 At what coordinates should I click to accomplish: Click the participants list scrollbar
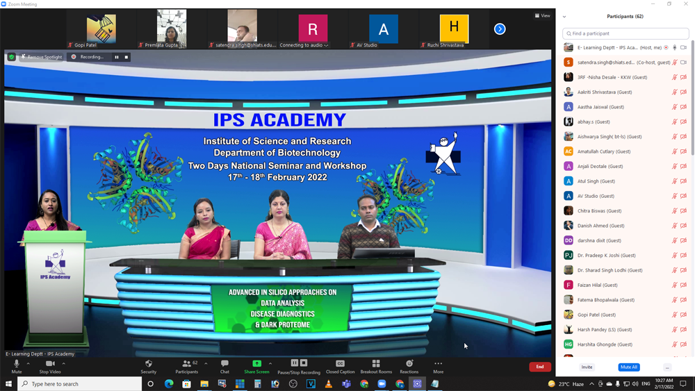point(692,97)
